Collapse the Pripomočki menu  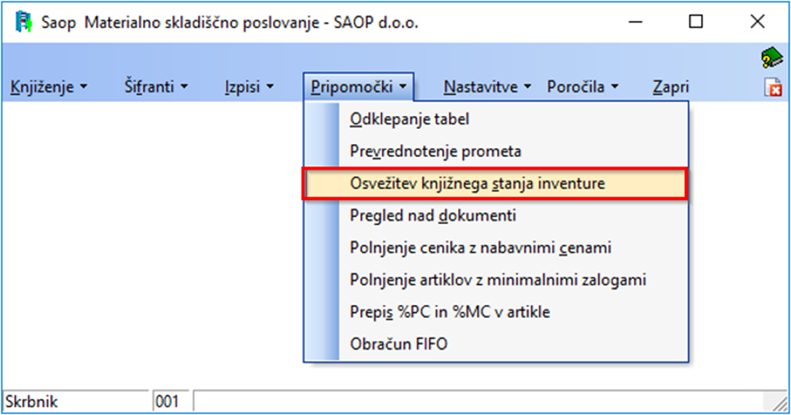point(358,87)
